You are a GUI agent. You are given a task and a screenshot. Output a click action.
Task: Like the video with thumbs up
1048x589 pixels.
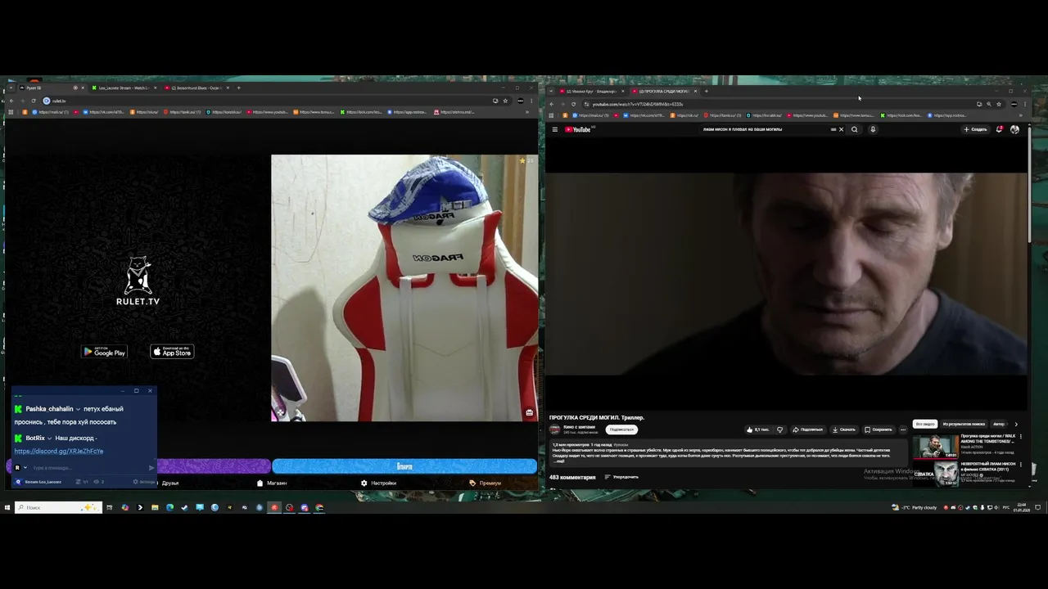click(758, 429)
